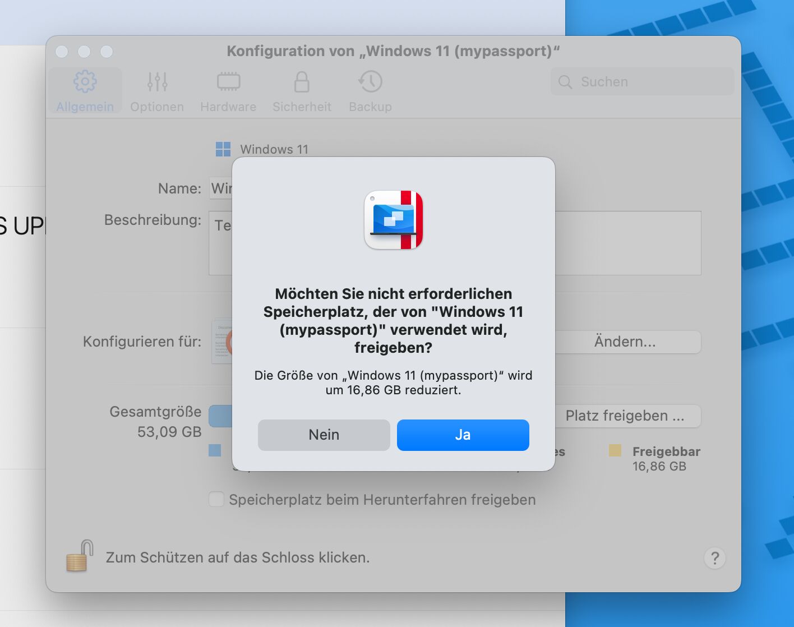
Task: Click the Zum Schützen auf das Schloss text
Action: [x=238, y=557]
